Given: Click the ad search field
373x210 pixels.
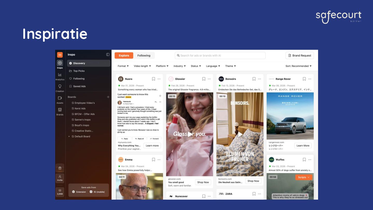Looking at the screenshot, I should pyautogui.click(x=220, y=55).
